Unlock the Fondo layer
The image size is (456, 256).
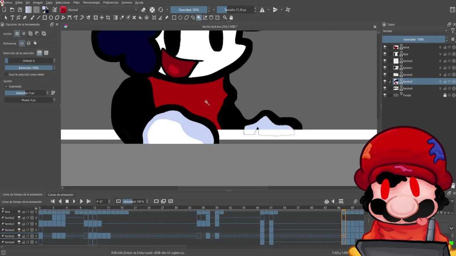[x=445, y=95]
